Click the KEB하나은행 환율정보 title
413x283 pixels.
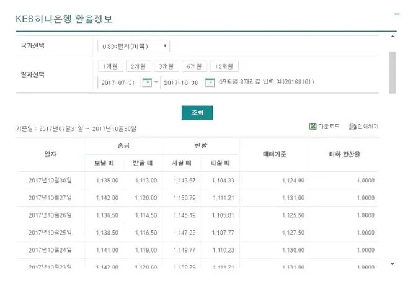click(x=64, y=19)
